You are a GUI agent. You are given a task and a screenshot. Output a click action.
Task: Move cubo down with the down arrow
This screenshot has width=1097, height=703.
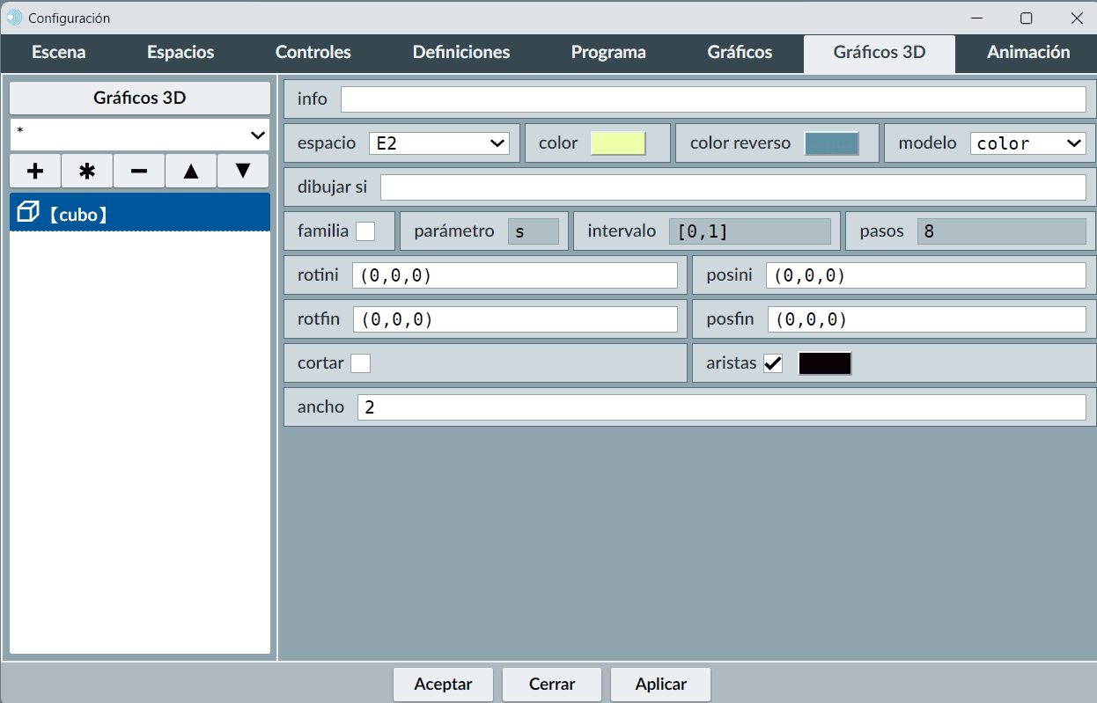tap(243, 171)
